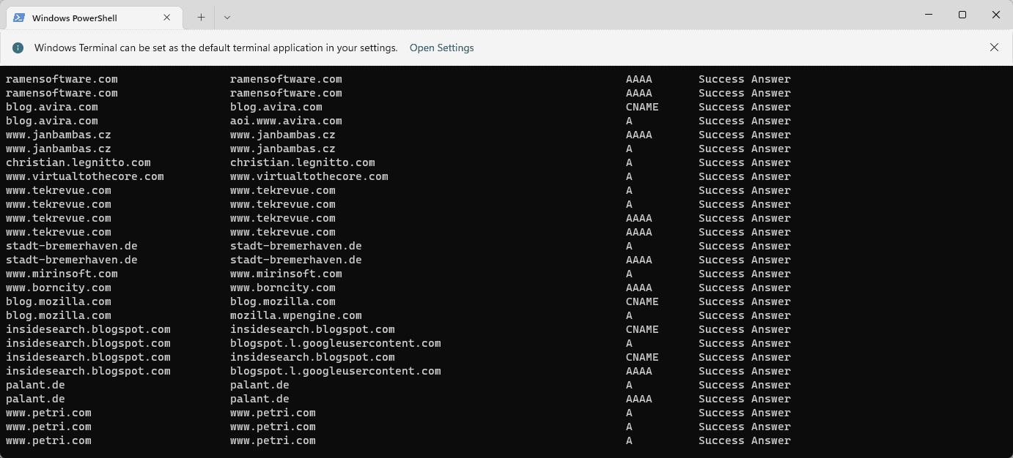Image resolution: width=1013 pixels, height=458 pixels.
Task: Click the stadt-bremerhaven.de entry
Action: pyautogui.click(x=71, y=246)
